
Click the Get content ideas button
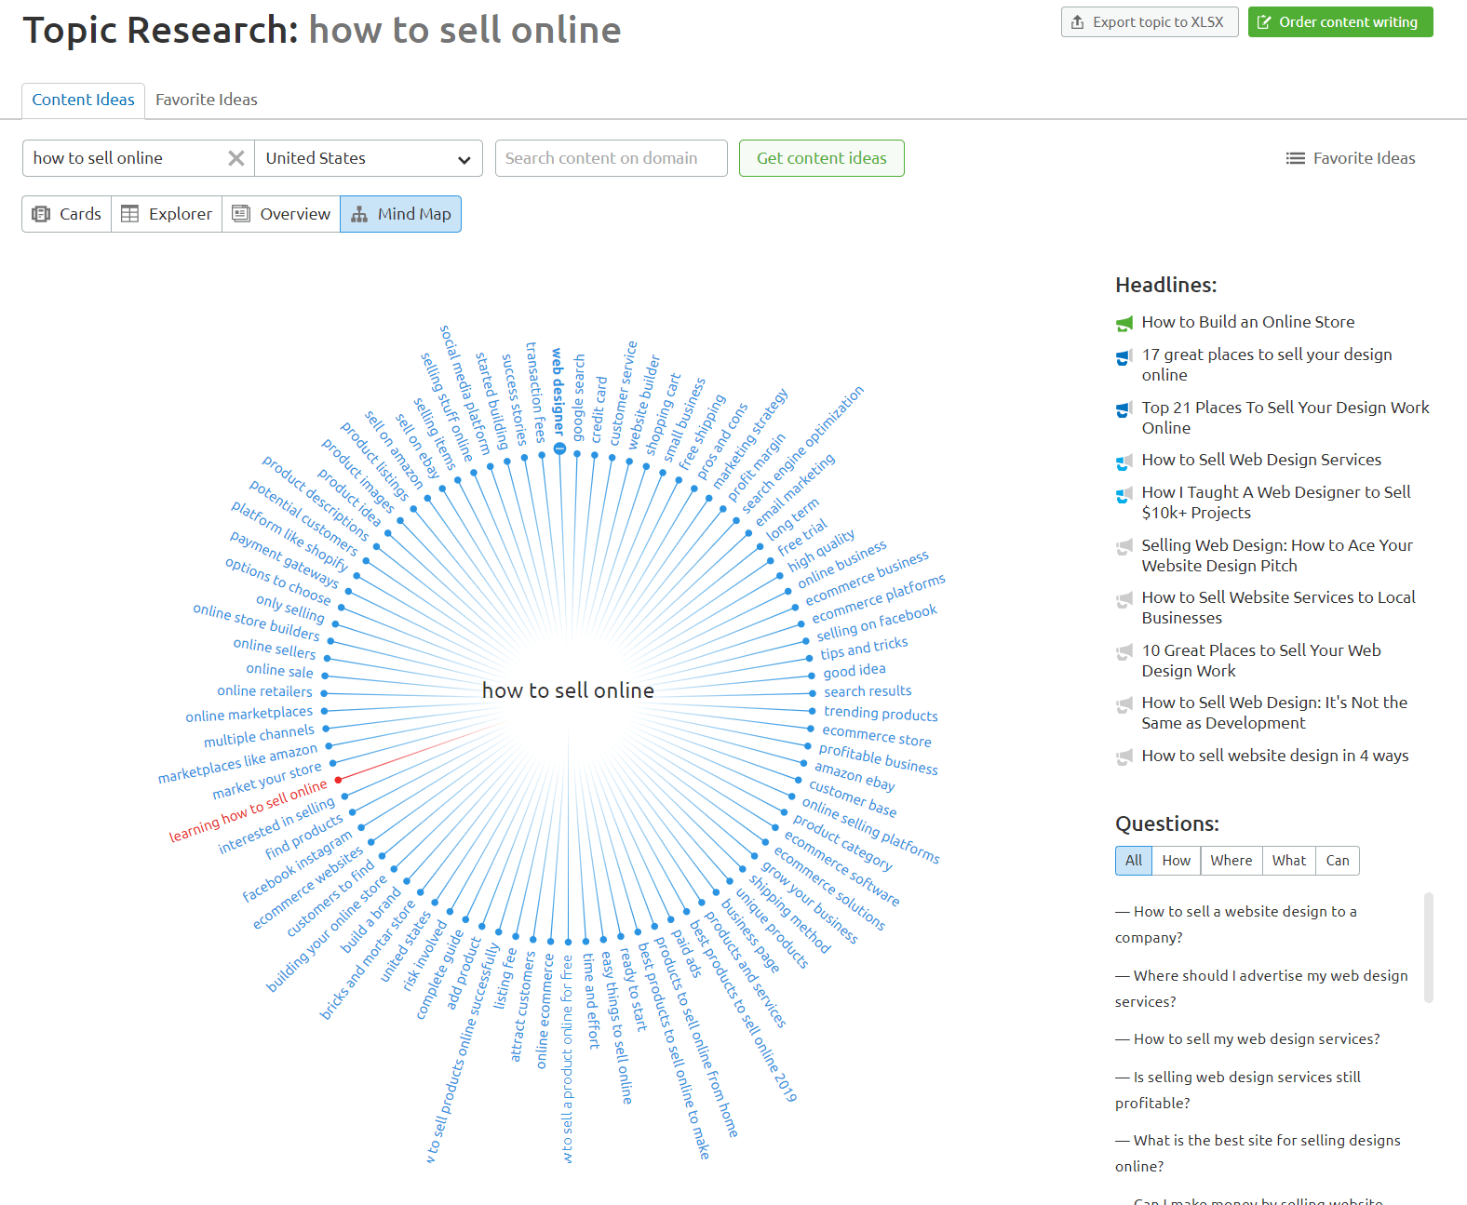tap(821, 158)
